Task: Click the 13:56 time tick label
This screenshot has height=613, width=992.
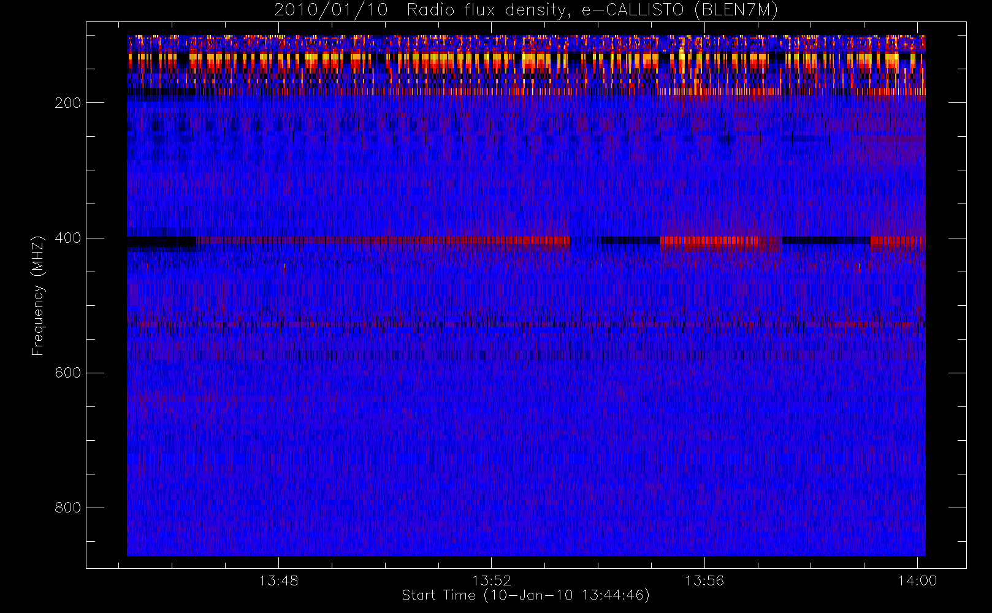Action: (704, 581)
